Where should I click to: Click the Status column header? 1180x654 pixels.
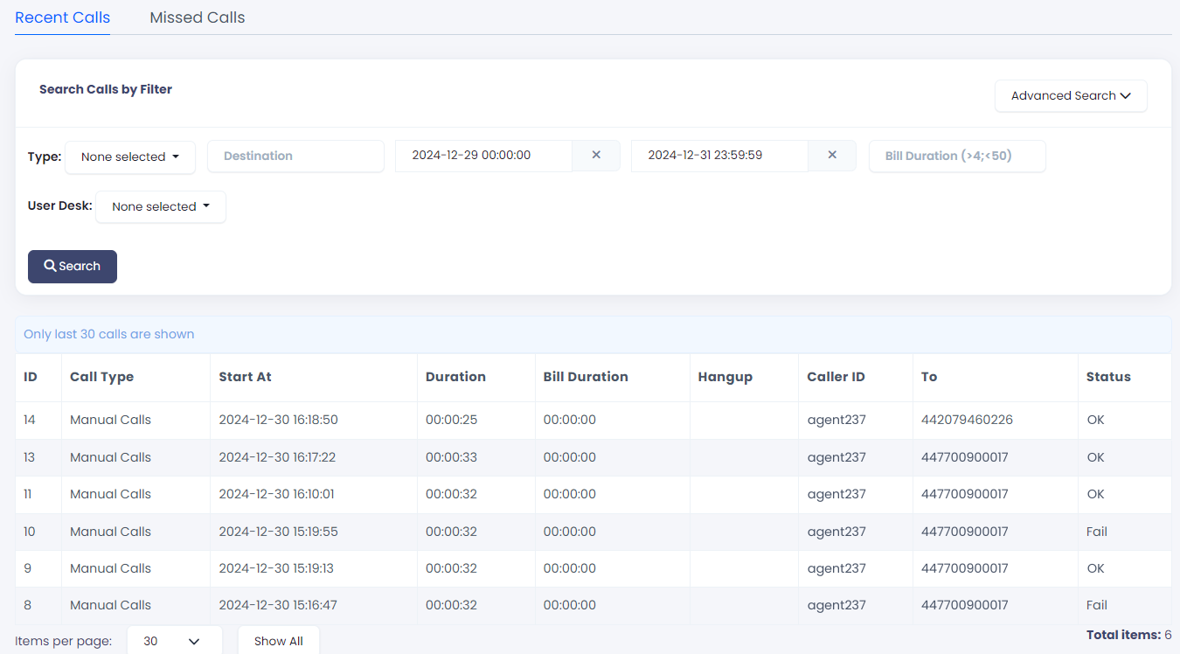[1108, 377]
